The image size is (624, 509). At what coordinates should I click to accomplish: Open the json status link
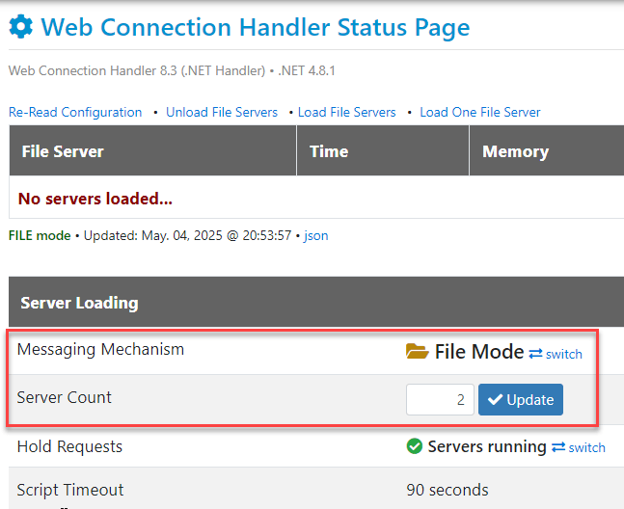coord(316,236)
